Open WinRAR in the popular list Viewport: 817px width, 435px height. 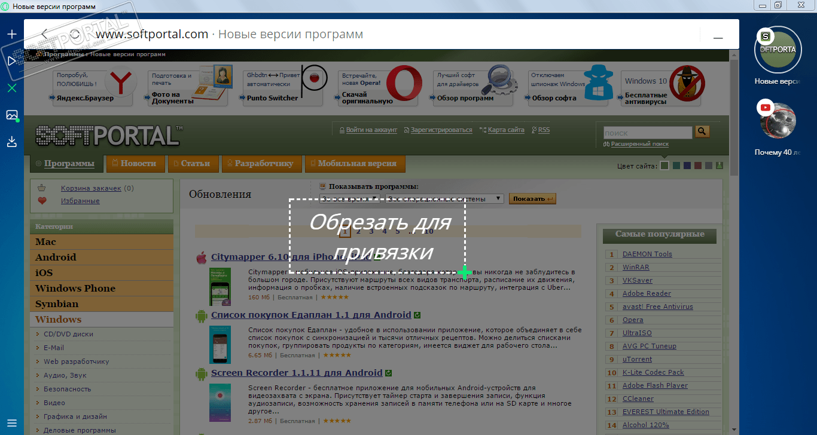[x=636, y=267]
